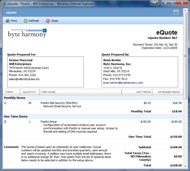
Task: Click the Internet Explorer title bar icon
Action: point(4,4)
